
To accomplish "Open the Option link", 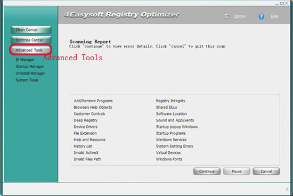I will click(x=240, y=17).
